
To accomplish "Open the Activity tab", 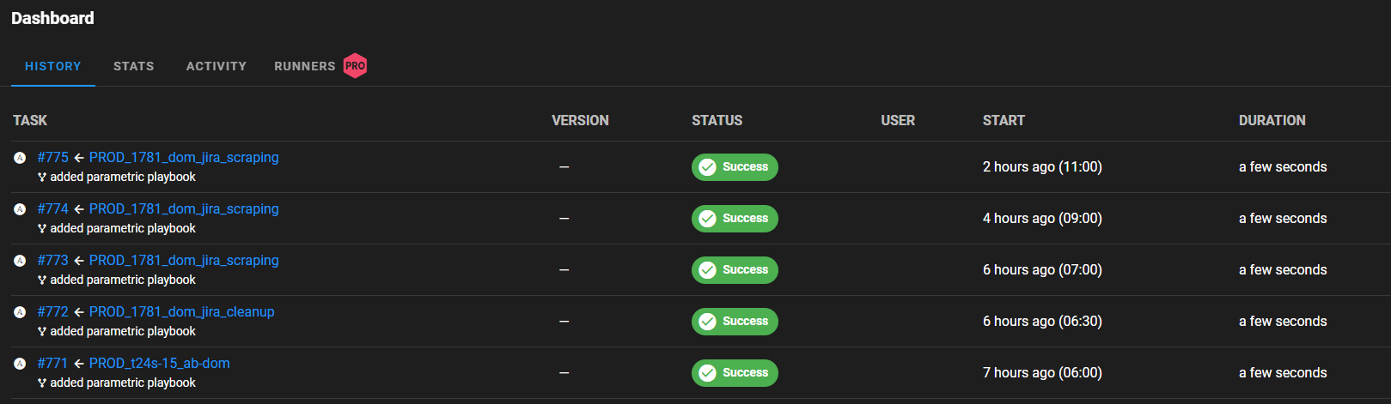I will click(x=217, y=66).
